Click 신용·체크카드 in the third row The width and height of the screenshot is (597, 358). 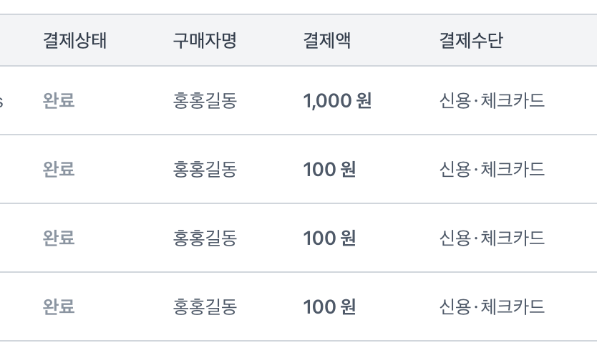[492, 238]
